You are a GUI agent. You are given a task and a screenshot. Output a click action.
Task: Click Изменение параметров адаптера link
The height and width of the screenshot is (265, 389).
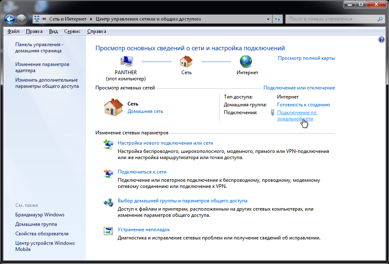pyautogui.click(x=42, y=67)
